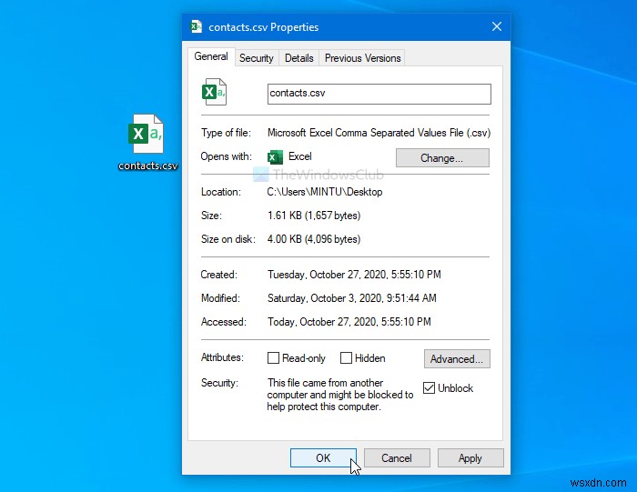The width and height of the screenshot is (637, 492).
Task: Open the Details tab
Action: coord(298,58)
